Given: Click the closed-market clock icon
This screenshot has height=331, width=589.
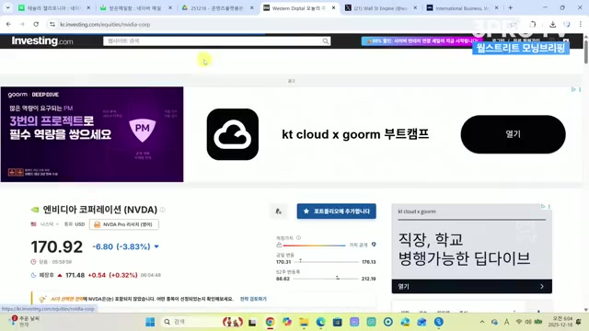Looking at the screenshot, I should (x=33, y=262).
